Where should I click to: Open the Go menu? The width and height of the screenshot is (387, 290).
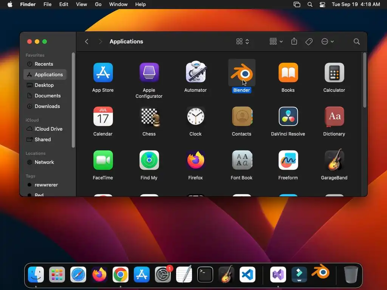coord(98,5)
